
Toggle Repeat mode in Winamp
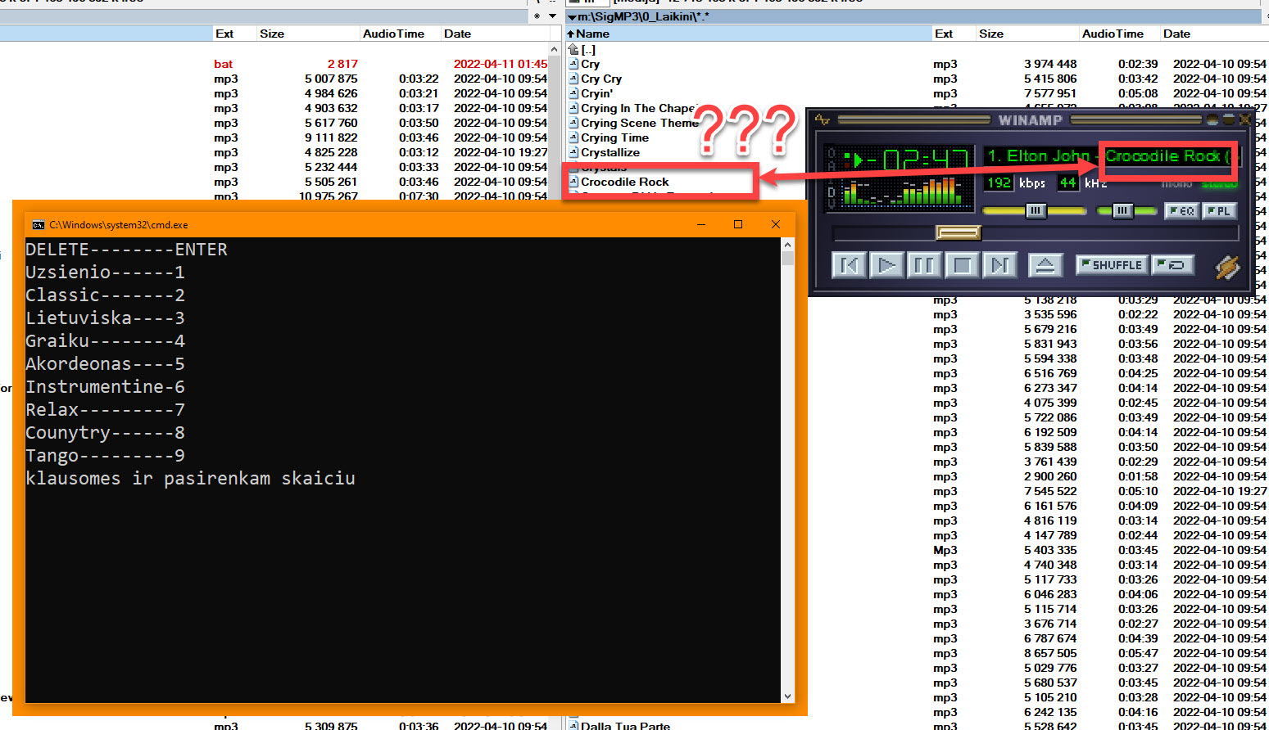point(1172,265)
